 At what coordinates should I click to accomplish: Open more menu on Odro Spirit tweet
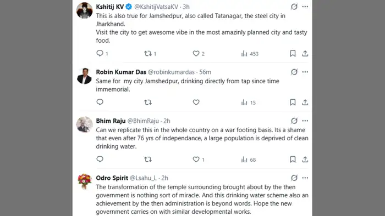tap(305, 178)
